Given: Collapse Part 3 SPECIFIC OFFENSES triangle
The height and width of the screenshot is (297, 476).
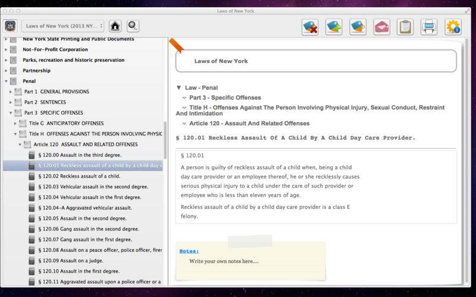Looking at the screenshot, I should coord(11,113).
